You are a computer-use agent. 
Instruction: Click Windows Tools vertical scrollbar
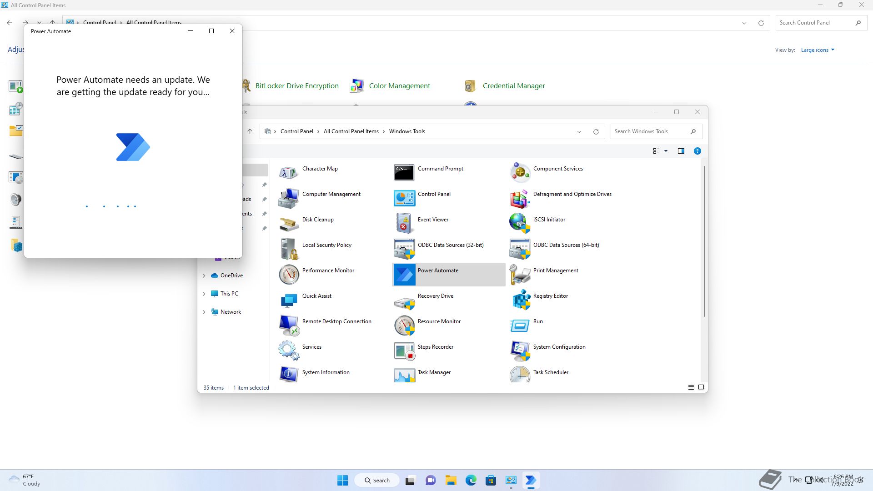tap(704, 241)
